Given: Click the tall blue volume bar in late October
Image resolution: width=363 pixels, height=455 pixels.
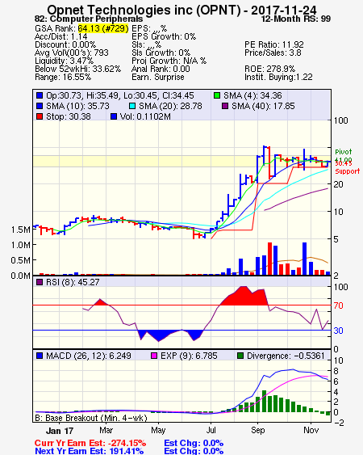Looking at the screenshot, I should (304, 259).
